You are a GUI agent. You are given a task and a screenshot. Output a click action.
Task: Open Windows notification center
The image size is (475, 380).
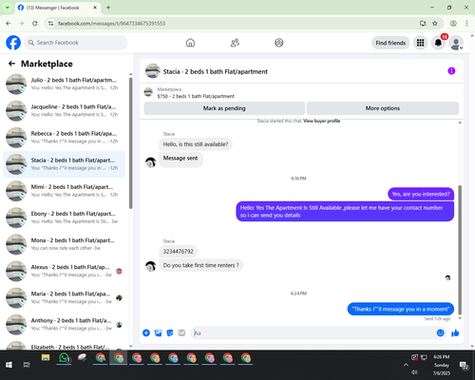point(464,366)
